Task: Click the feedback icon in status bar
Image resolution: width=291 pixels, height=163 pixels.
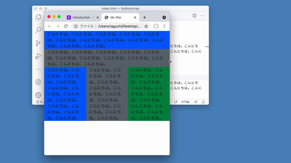Action: click(x=196, y=102)
